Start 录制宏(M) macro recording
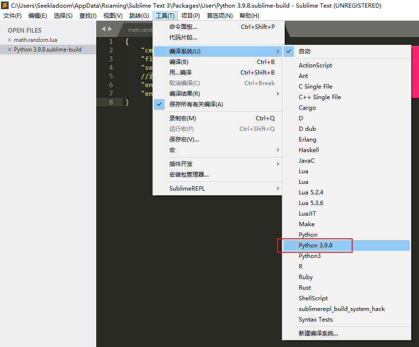This screenshot has height=347, width=419. pos(218,118)
